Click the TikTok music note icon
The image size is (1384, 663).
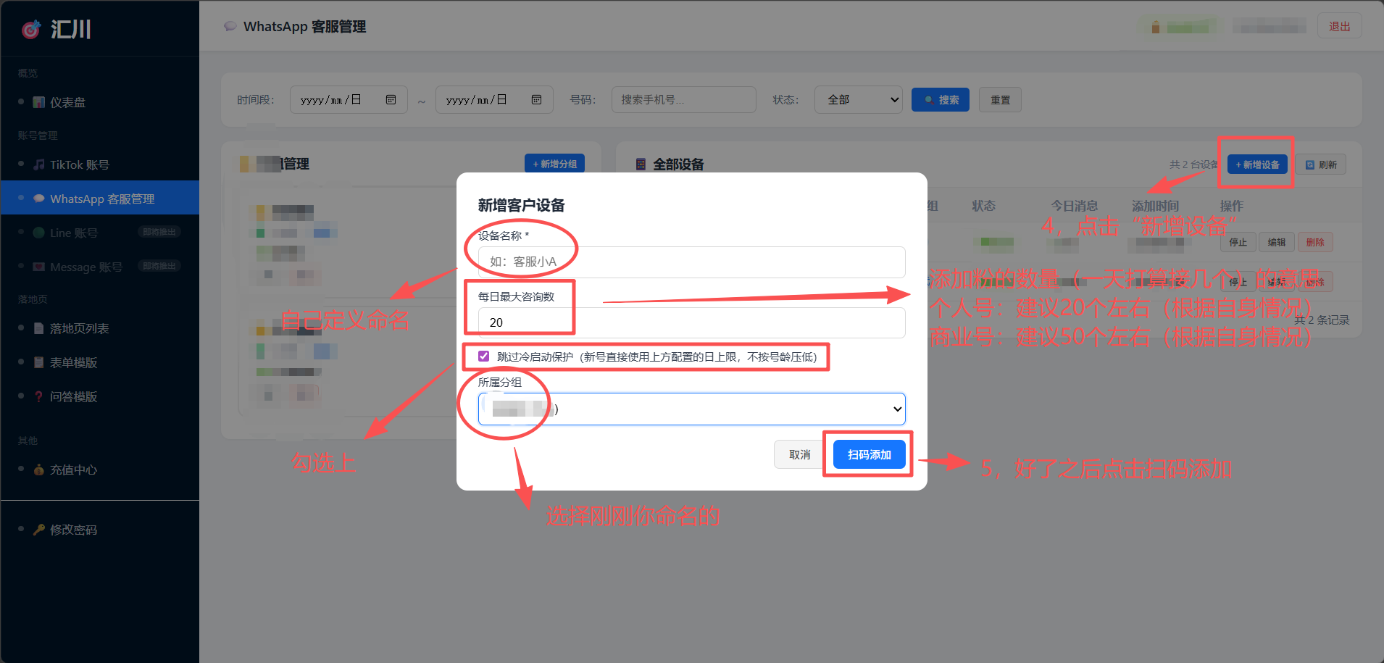click(39, 164)
